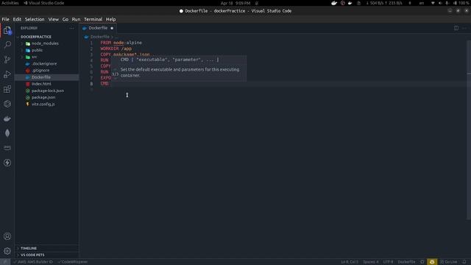
Task: Select Dockerfile in the explorer tree
Action: [x=41, y=77]
